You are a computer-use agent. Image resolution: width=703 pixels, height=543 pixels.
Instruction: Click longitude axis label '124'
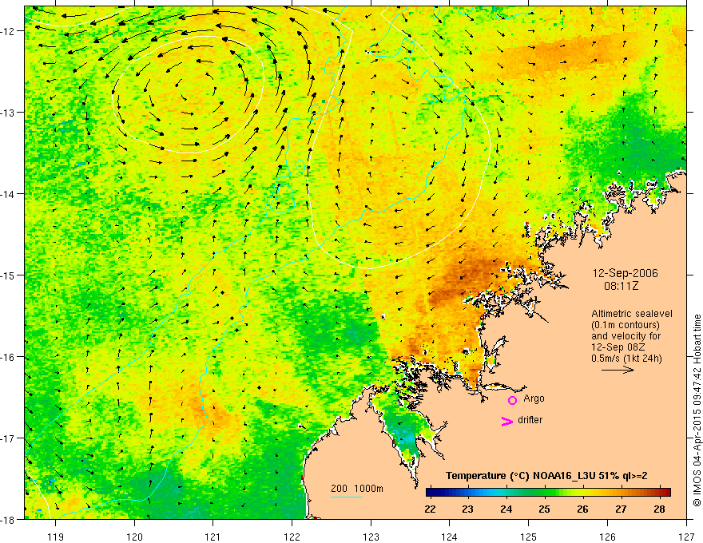coord(450,537)
